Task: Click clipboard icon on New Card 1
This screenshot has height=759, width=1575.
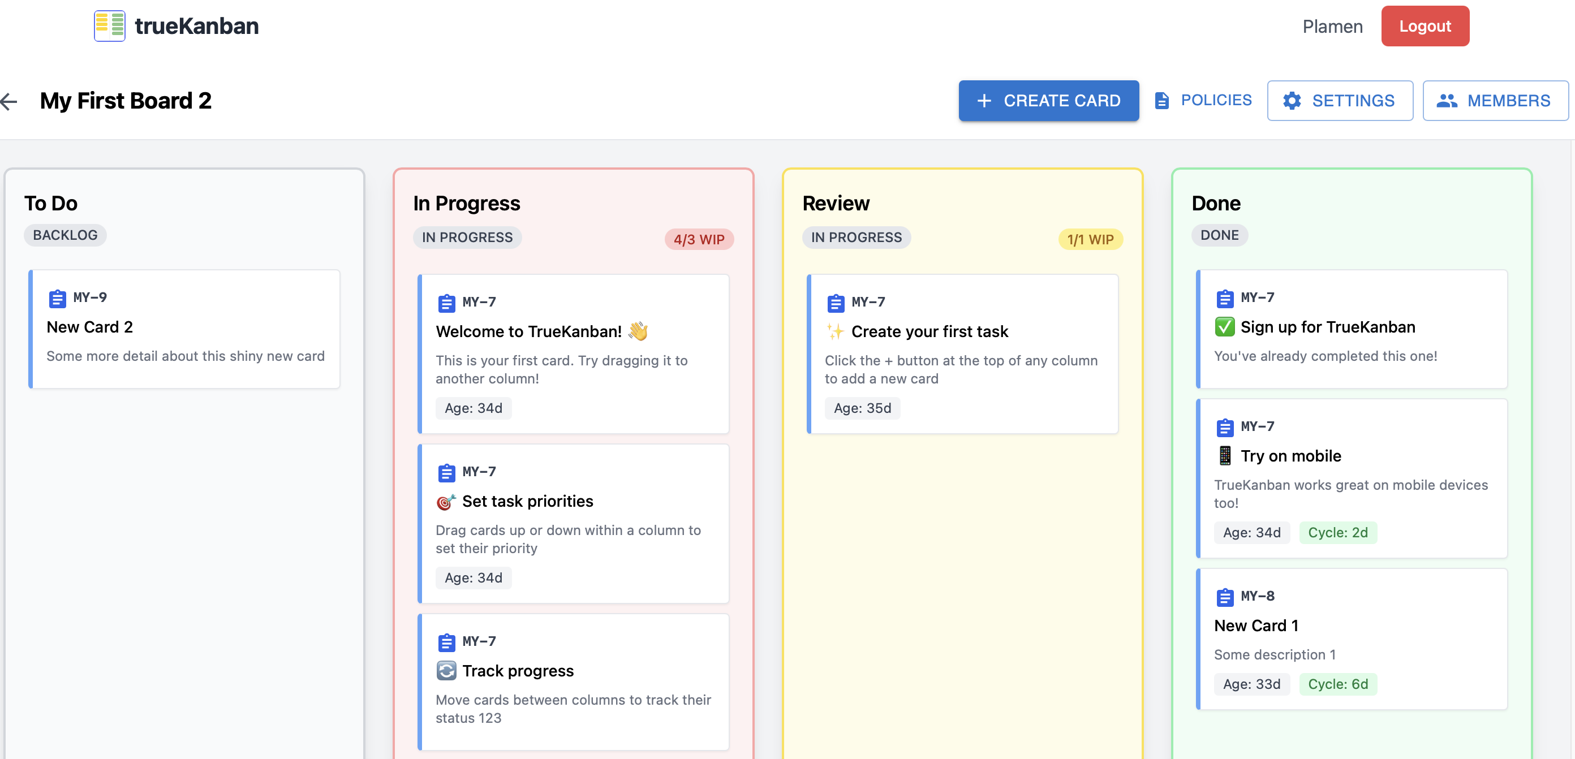Action: click(1225, 597)
